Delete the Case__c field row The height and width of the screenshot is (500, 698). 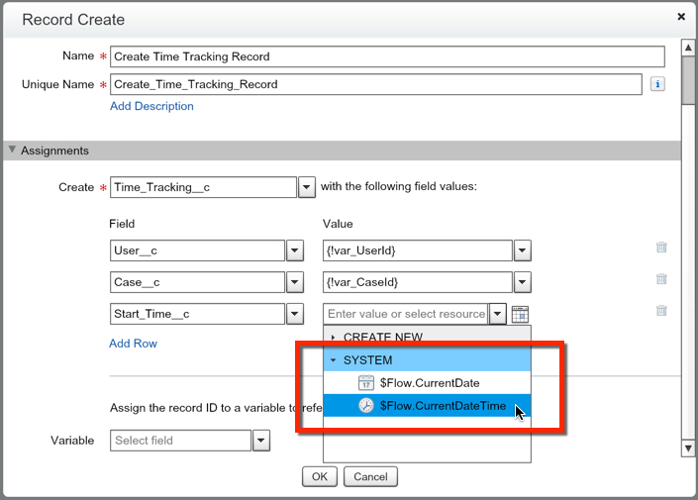pos(661,280)
